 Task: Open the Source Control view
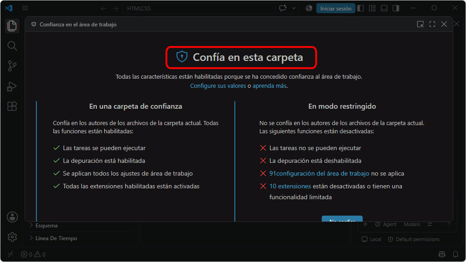tap(12, 66)
